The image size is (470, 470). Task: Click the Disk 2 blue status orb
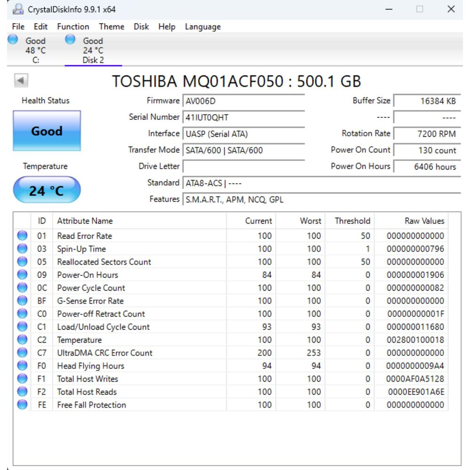pyautogui.click(x=70, y=39)
